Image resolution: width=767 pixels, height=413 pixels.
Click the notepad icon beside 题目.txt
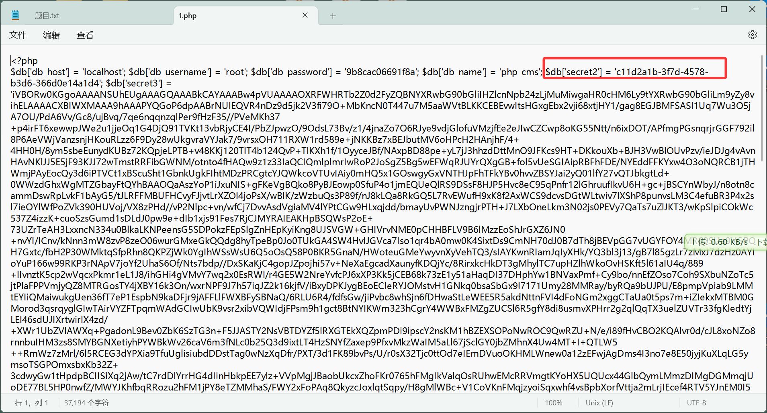(x=15, y=16)
